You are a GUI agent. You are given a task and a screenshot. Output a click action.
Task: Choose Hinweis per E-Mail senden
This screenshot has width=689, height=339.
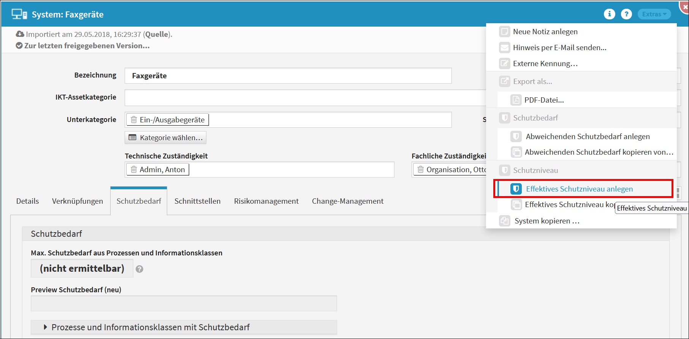tap(559, 48)
